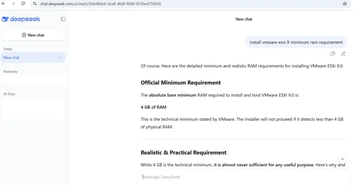The image size is (353, 185).
Task: Click the New chat title at top
Action: [x=244, y=19]
